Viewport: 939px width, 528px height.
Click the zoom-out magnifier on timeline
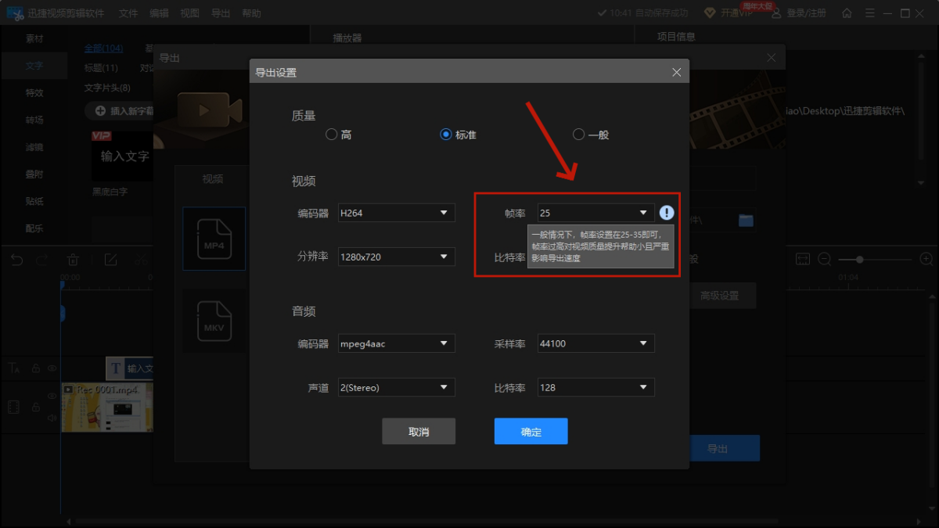(x=825, y=259)
